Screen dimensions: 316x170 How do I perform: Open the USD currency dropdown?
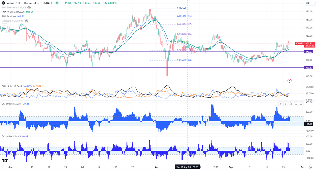coord(310,3)
